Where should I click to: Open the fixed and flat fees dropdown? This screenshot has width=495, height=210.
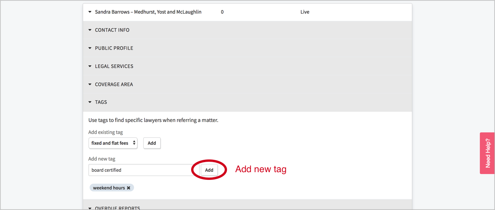[113, 143]
